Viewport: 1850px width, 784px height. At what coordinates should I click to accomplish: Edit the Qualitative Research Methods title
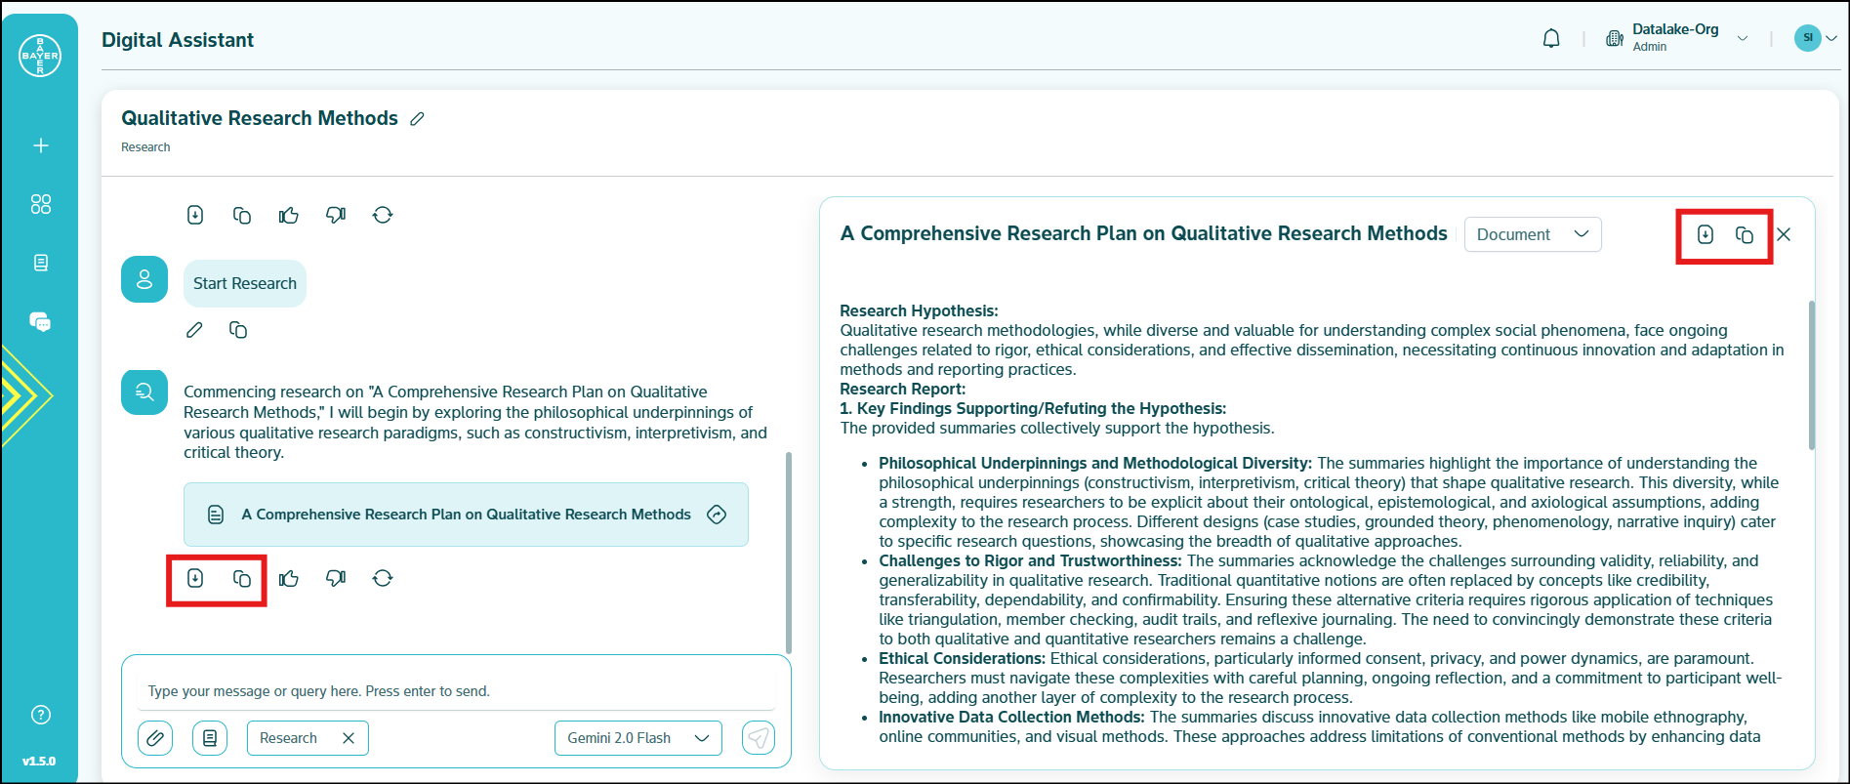coord(418,119)
